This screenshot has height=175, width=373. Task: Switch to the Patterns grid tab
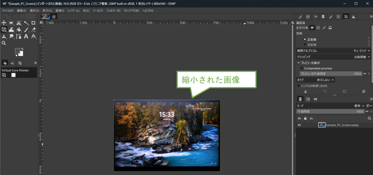tap(308, 17)
